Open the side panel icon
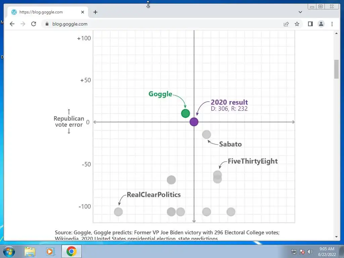 (310, 24)
